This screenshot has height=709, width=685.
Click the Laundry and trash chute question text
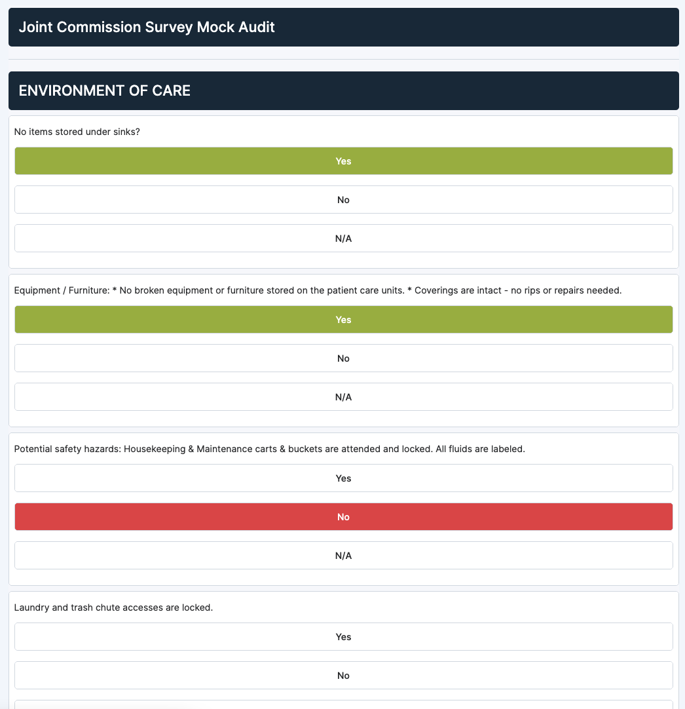[113, 607]
